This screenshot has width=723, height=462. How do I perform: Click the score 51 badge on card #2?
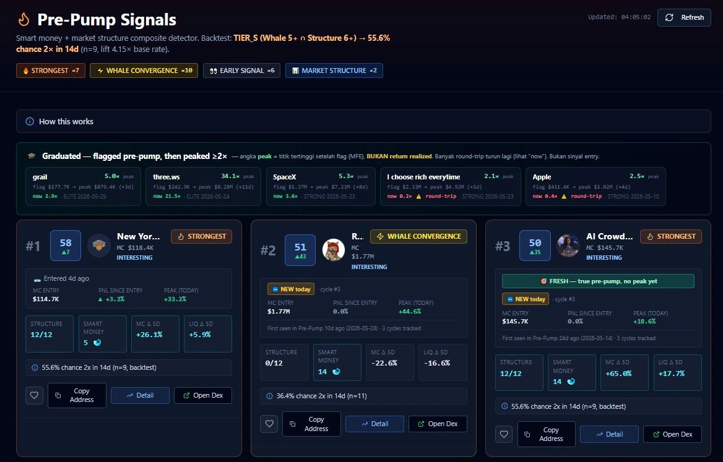(300, 250)
